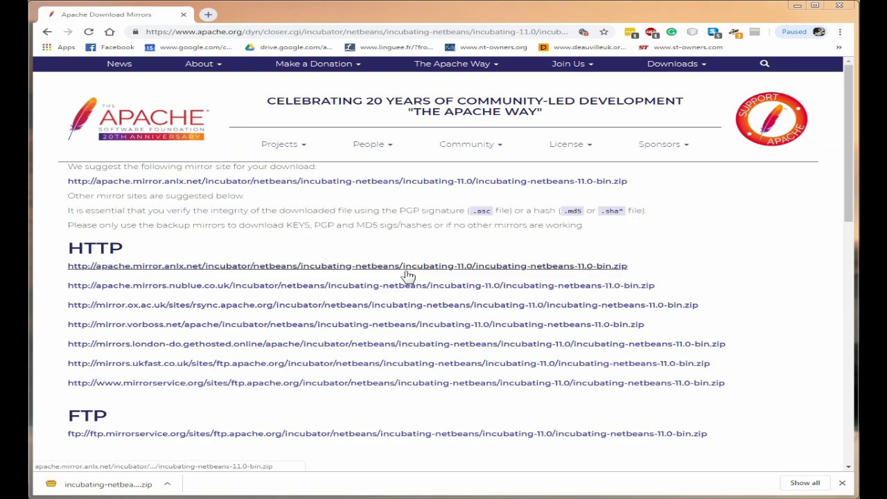Screen dimensions: 887x499
Task: Expand the Downloads dropdown menu
Action: point(676,64)
